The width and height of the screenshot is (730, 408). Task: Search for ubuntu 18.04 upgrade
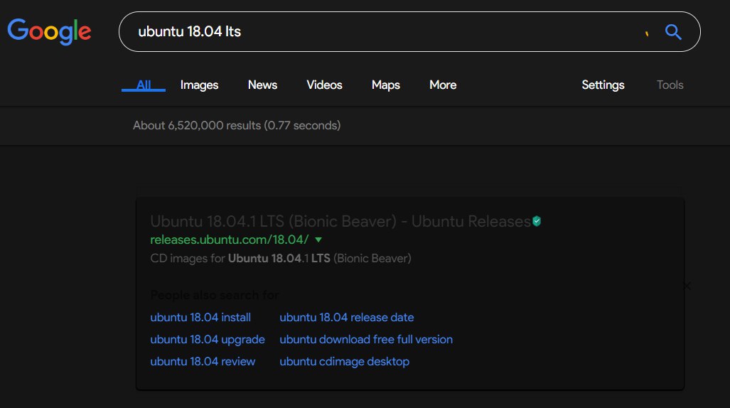click(207, 340)
